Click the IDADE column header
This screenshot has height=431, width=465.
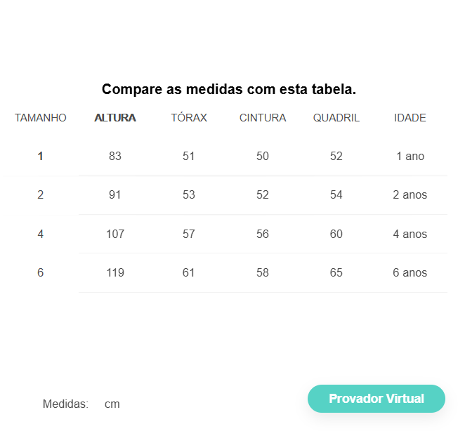point(410,118)
